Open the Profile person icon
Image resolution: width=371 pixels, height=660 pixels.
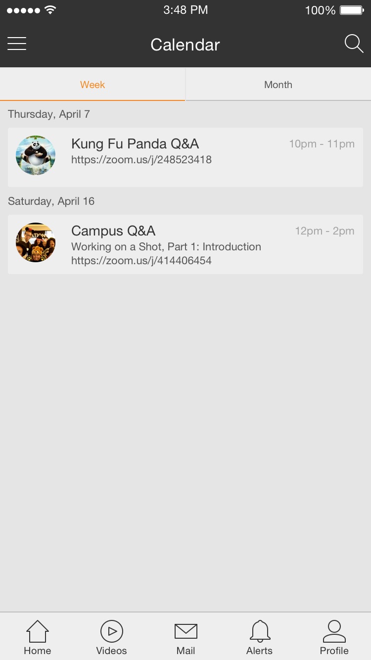334,631
